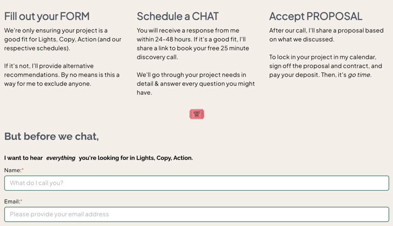Focus the Name input field
Viewport: 393px width, 226px height.
[x=197, y=183]
